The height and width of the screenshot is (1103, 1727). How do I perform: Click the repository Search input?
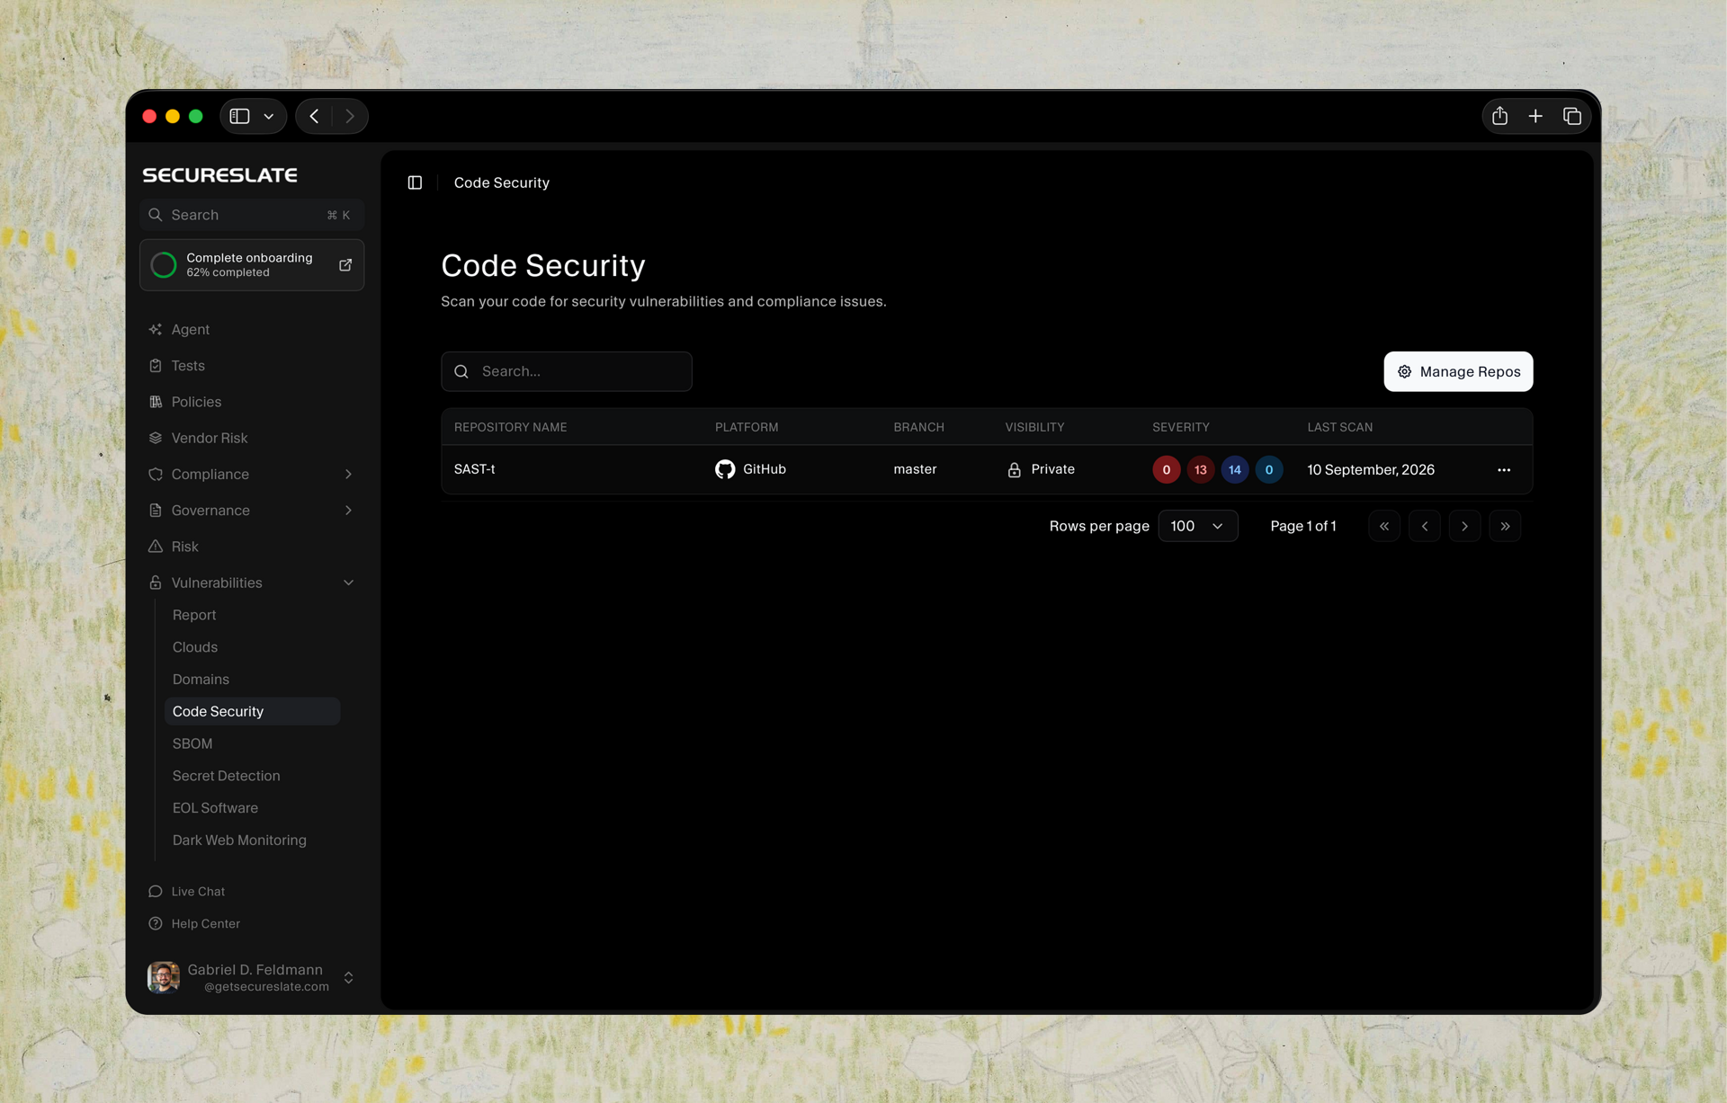pyautogui.click(x=567, y=371)
